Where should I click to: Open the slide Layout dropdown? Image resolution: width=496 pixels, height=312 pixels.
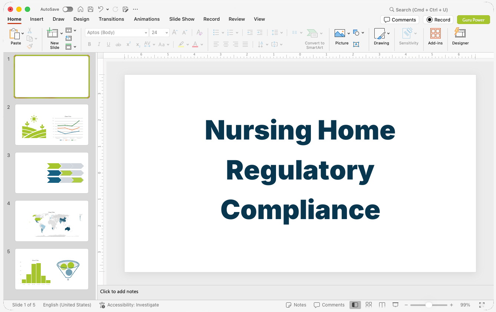(x=71, y=30)
